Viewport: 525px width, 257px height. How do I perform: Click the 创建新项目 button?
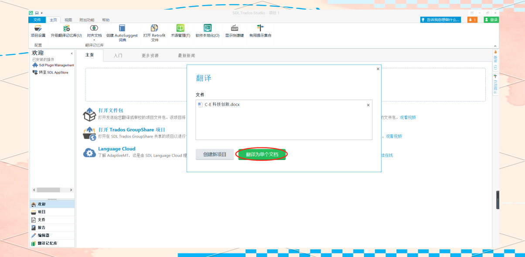pos(215,154)
